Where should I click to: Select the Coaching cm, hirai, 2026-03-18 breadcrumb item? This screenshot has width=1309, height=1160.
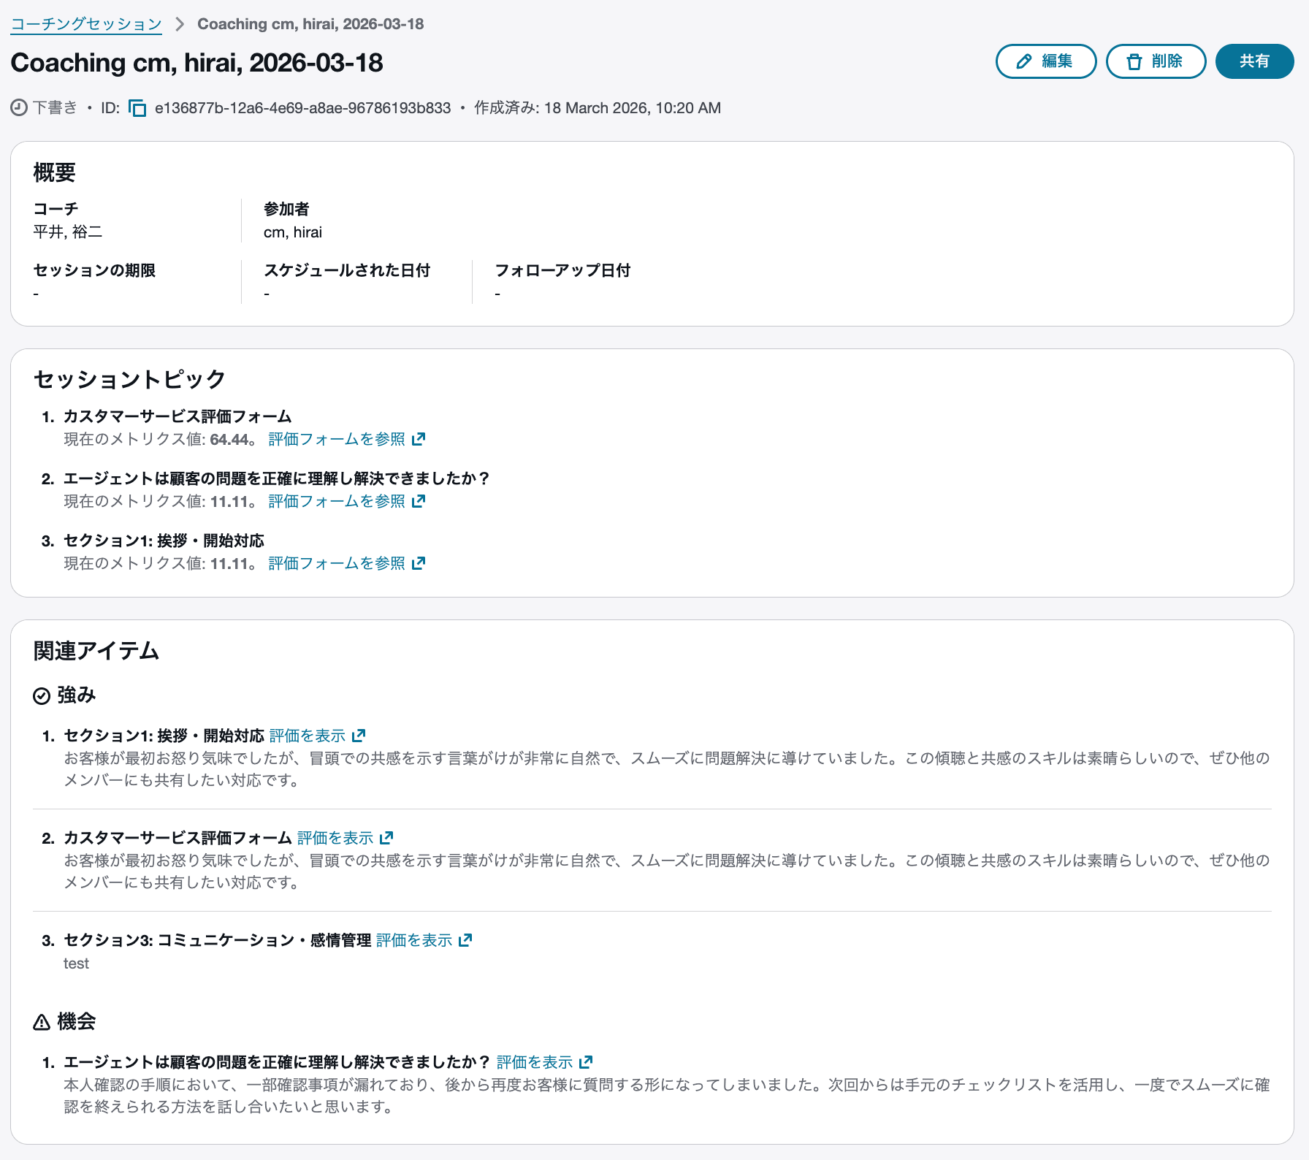pos(308,23)
